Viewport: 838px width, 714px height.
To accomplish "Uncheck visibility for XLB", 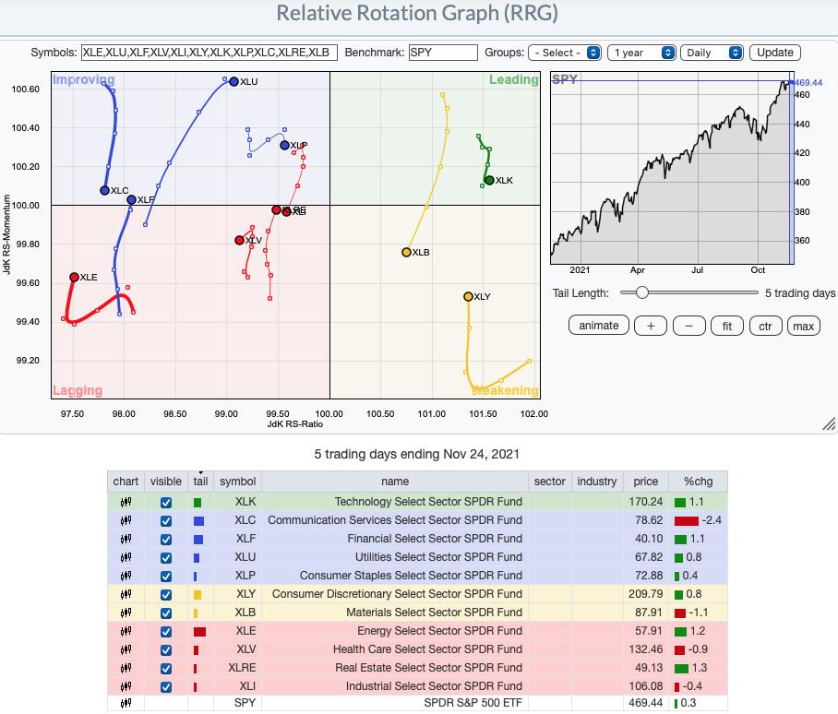I will 166,613.
